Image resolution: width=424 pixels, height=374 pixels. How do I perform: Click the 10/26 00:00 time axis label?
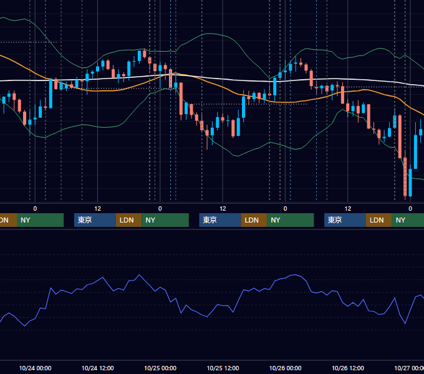[286, 368]
